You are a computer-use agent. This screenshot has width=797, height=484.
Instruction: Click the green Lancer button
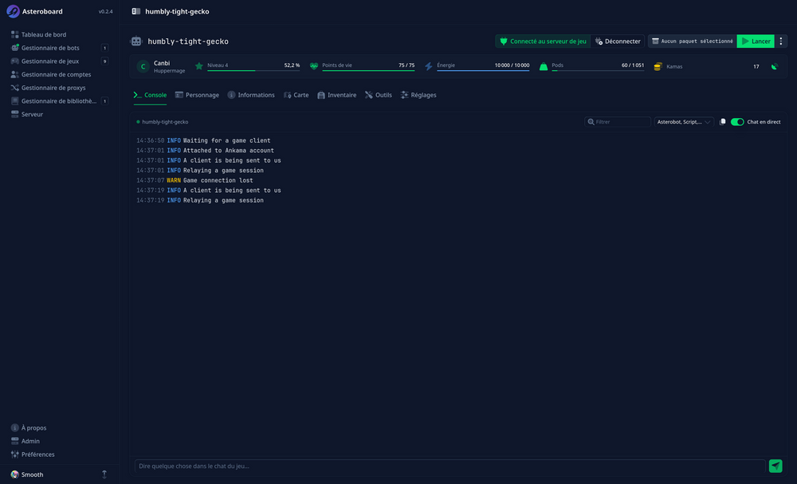point(756,41)
